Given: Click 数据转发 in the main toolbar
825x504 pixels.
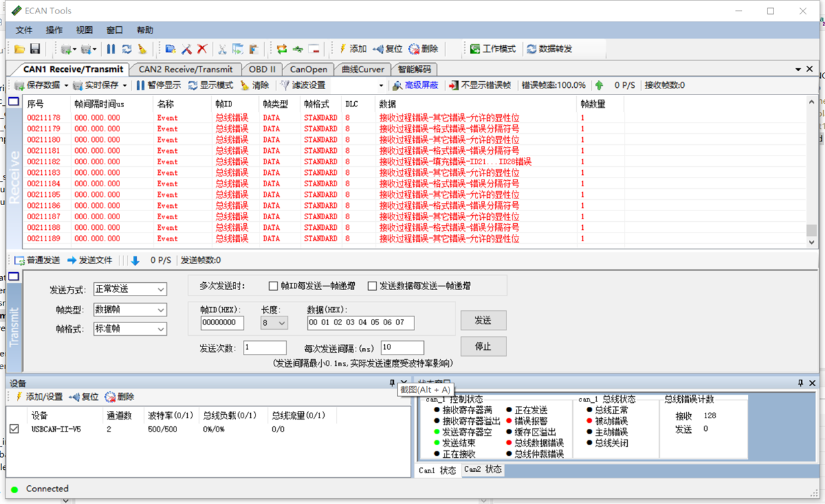Looking at the screenshot, I should coord(549,49).
